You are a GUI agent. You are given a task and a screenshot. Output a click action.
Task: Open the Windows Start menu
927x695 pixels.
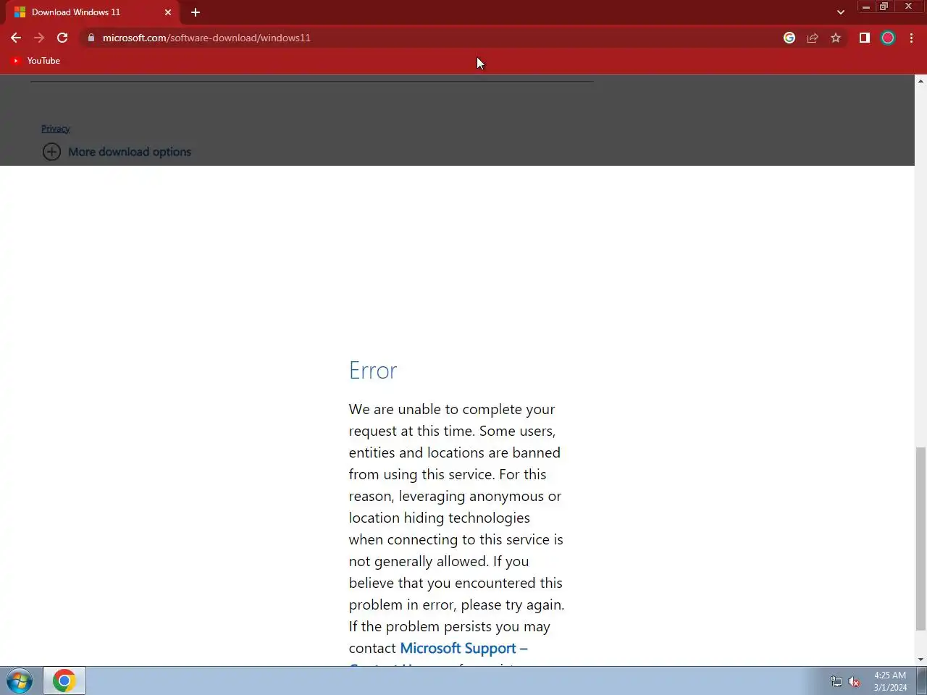tap(20, 681)
